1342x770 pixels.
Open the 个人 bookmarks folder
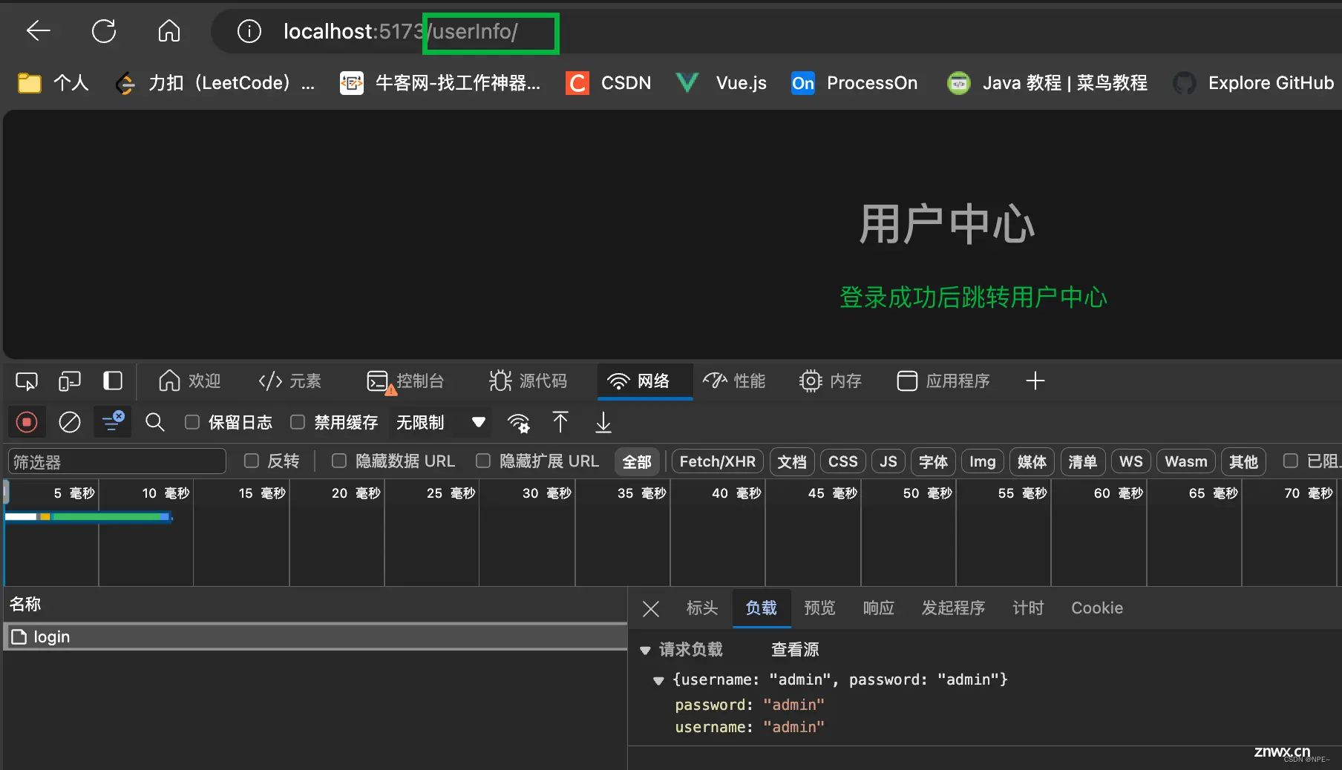click(53, 82)
